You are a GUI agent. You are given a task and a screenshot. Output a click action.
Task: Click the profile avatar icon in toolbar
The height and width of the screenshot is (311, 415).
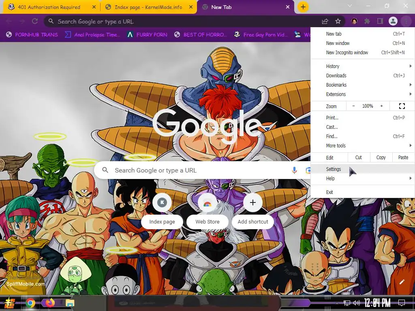click(x=393, y=21)
